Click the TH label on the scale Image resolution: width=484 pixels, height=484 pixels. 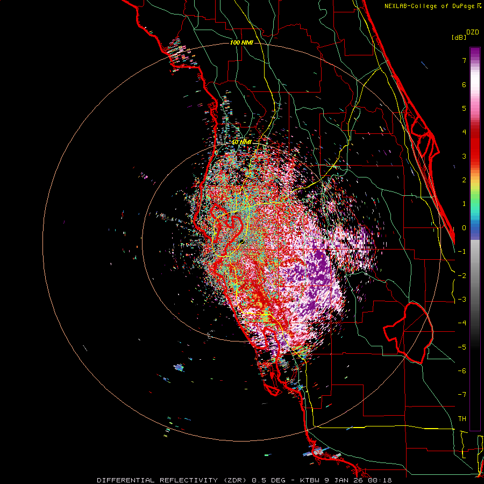pyautogui.click(x=462, y=419)
